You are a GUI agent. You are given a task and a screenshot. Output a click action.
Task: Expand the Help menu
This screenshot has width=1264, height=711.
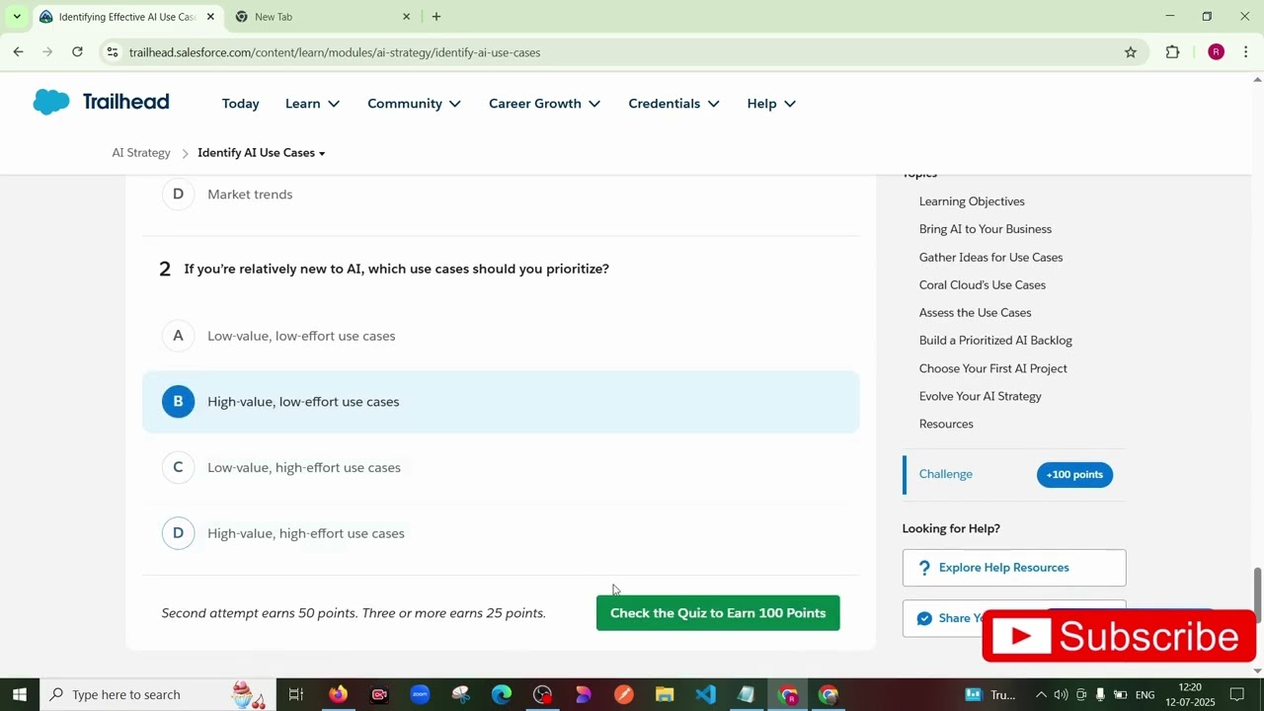click(771, 104)
